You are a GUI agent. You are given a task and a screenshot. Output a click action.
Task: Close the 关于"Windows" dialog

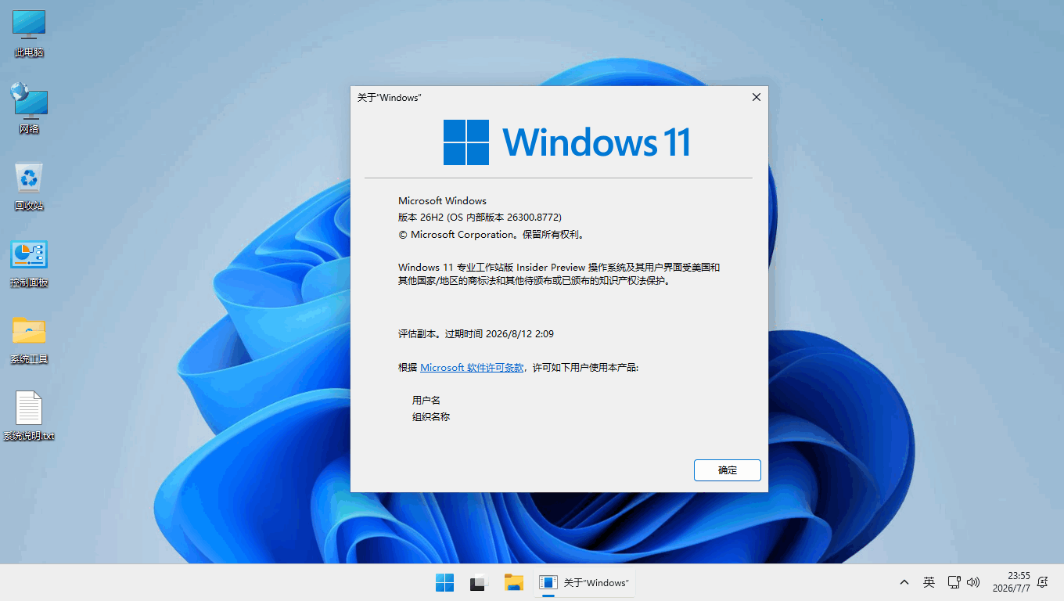756,97
